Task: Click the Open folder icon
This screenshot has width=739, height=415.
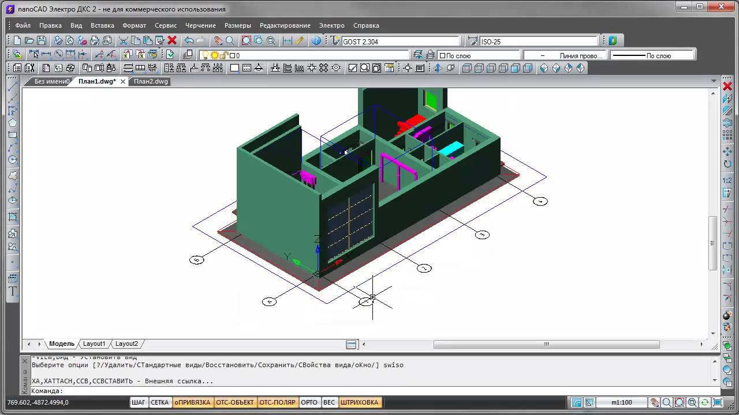Action: point(29,40)
